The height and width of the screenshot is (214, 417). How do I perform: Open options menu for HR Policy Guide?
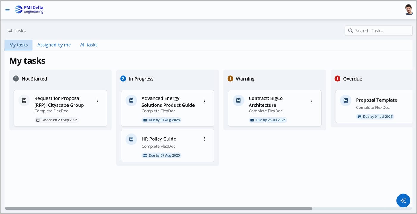tap(204, 139)
